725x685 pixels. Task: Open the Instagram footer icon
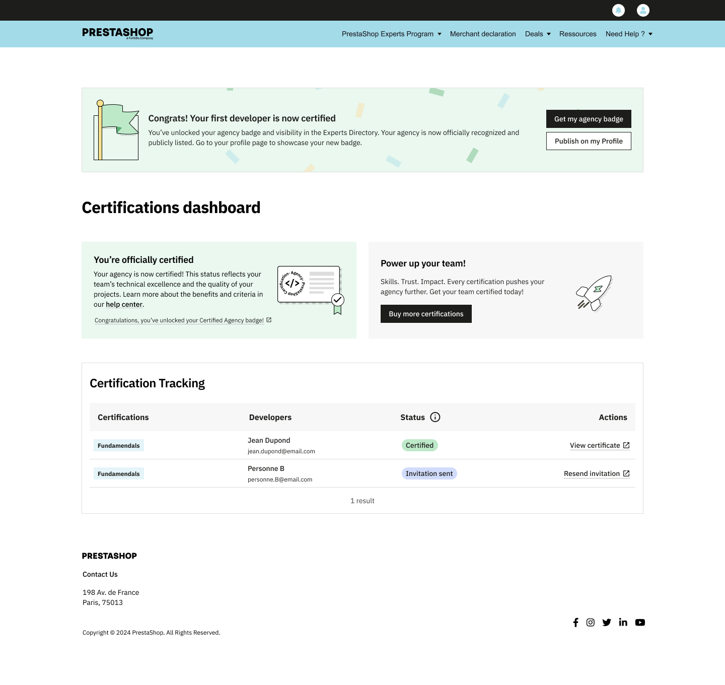591,623
